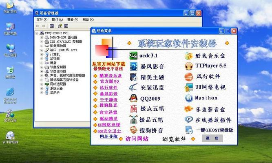This screenshot has width=272, height=163.
Task: Click the TTPlayer 5.5 headphone icon
Action: 189,66
